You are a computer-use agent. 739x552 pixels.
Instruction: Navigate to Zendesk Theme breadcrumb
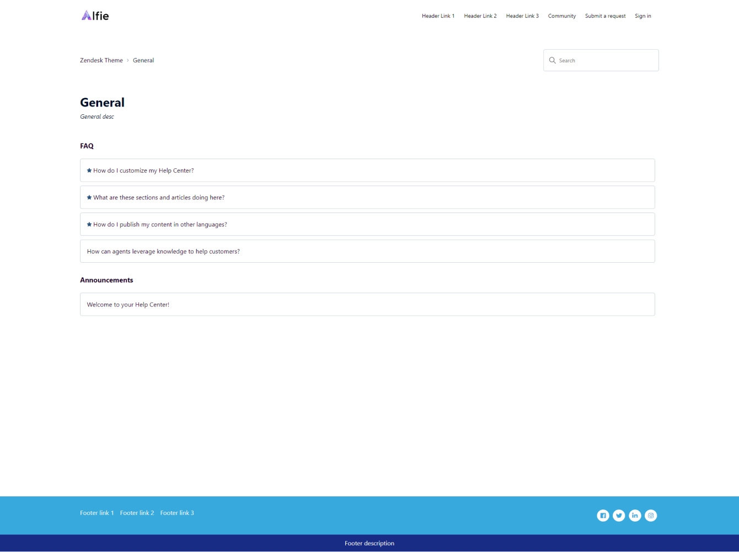click(x=101, y=60)
